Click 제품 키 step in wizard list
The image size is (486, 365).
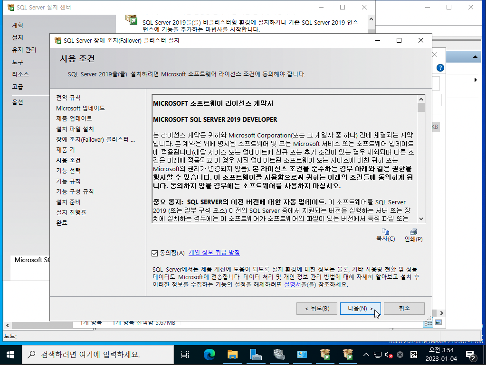coord(66,150)
